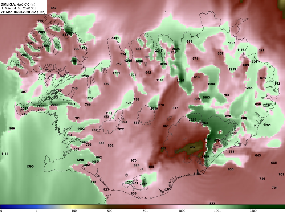Click the map value 1151
The width and height of the screenshot is (285, 213).
160,80
